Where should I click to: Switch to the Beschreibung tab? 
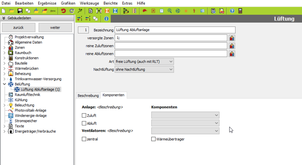click(x=88, y=96)
